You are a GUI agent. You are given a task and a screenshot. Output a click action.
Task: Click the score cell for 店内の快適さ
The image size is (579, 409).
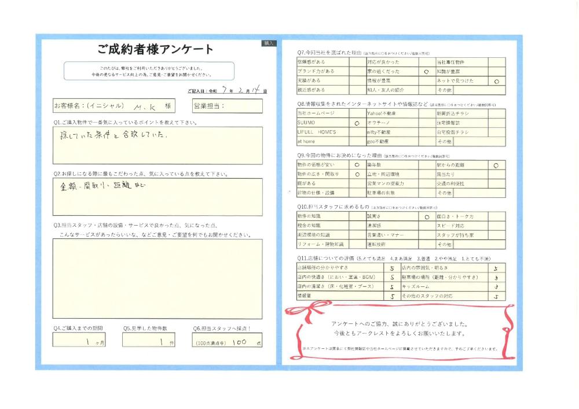(392, 277)
